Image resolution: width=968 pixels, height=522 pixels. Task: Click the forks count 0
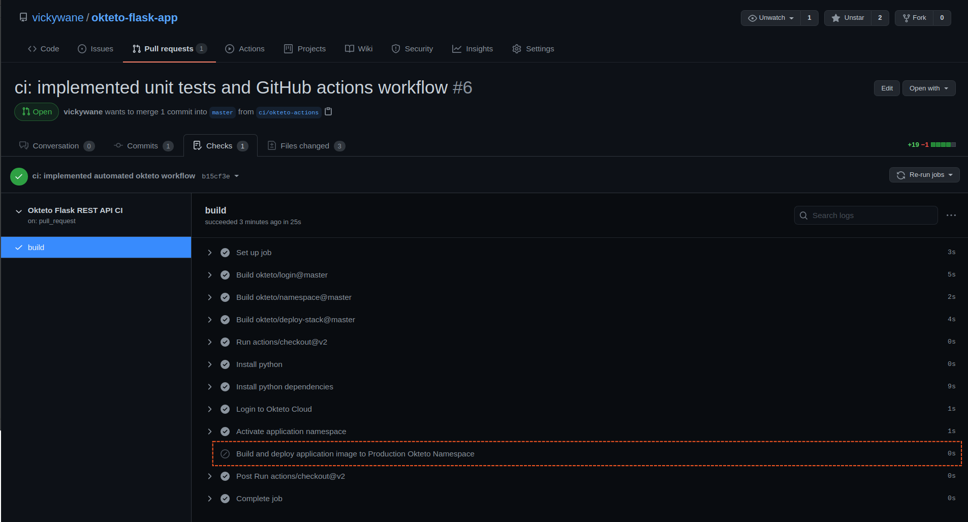[x=942, y=18]
